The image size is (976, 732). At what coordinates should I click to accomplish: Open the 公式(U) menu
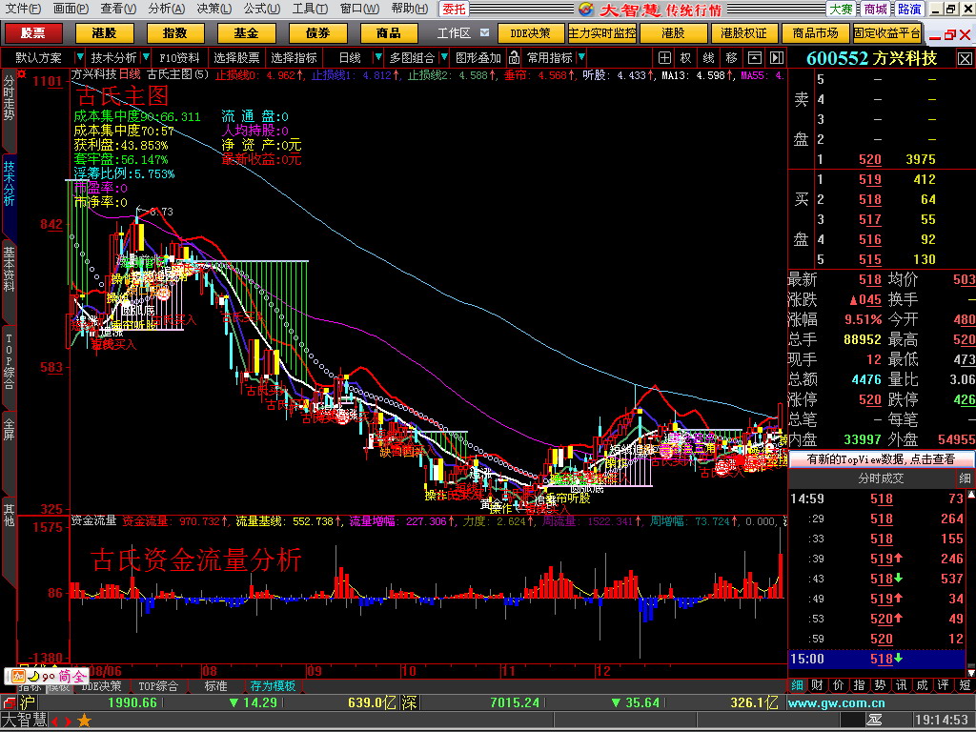coord(261,9)
